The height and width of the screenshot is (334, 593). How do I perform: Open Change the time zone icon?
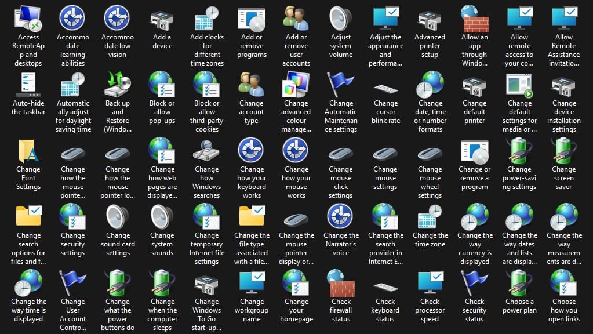tap(430, 216)
